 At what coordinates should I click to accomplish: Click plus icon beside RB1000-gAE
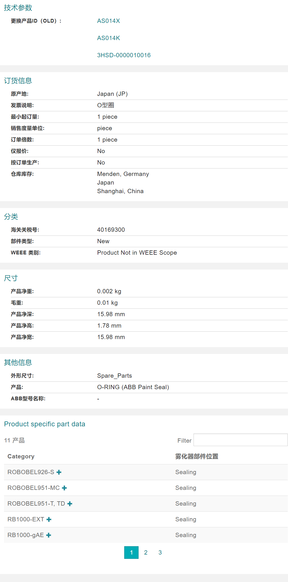[x=49, y=535]
